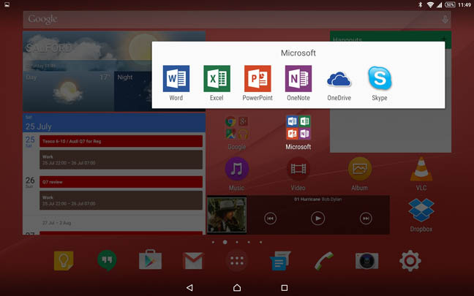This screenshot has width=474, height=296.
Task: Open the Phone dialer
Action: coord(324,261)
